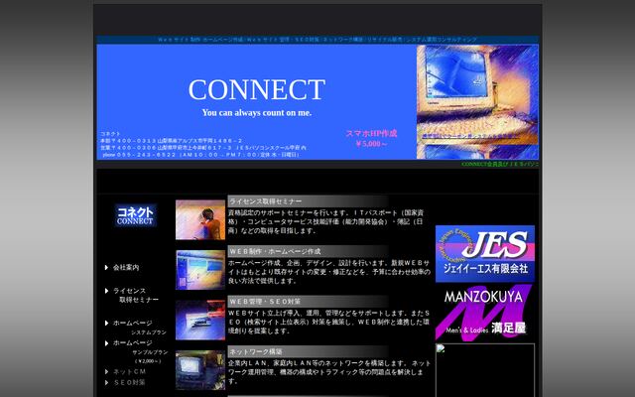This screenshot has width=635, height=397.
Task: Click the green CONNECT会員 scrolling text
Action: pyautogui.click(x=500, y=164)
